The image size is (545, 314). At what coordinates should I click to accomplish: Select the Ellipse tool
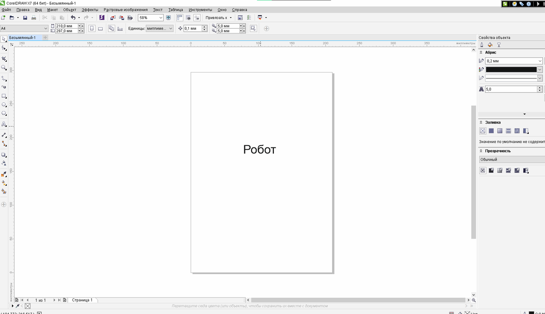coord(5,104)
